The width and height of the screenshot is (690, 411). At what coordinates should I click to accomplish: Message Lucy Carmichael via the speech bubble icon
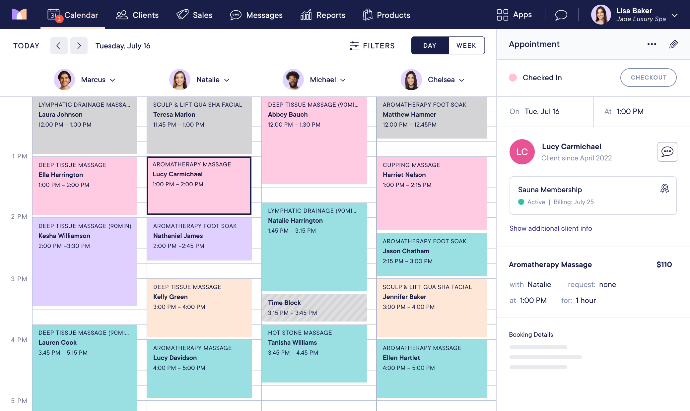668,152
